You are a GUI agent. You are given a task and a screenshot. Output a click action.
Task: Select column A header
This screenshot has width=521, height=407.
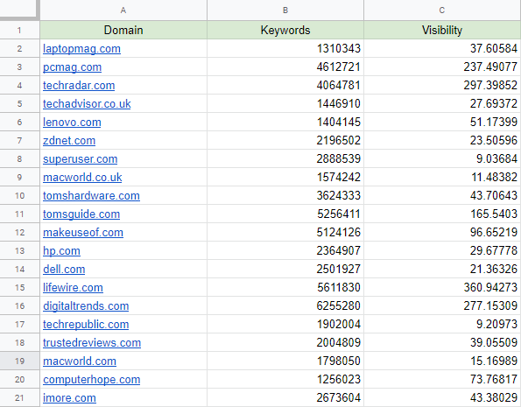[123, 11]
